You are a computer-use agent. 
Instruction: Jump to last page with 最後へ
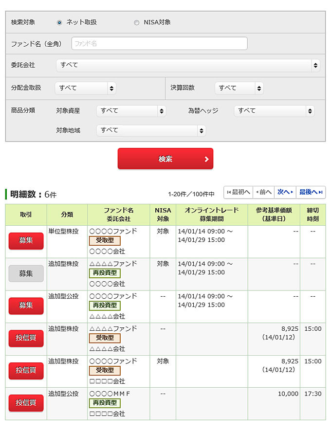(311, 192)
